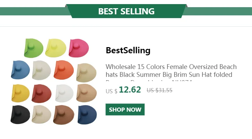Select the black hat
Image resolution: width=252 pixels, height=139 pixels.
coord(20,114)
